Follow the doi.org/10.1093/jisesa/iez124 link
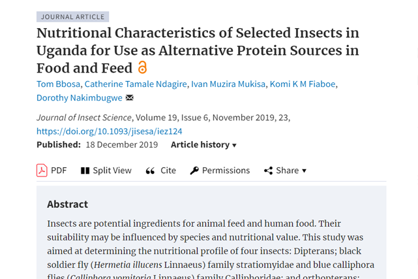The height and width of the screenshot is (279, 418). point(110,131)
